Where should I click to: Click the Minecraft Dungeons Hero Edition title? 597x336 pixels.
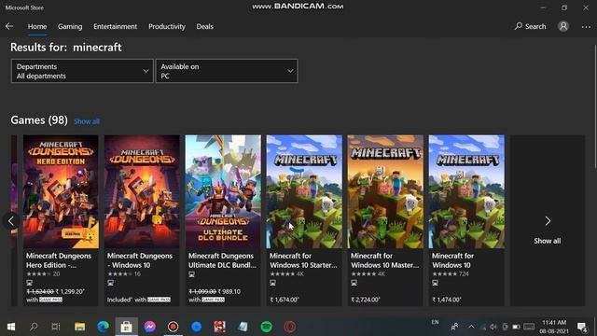[x=59, y=260]
